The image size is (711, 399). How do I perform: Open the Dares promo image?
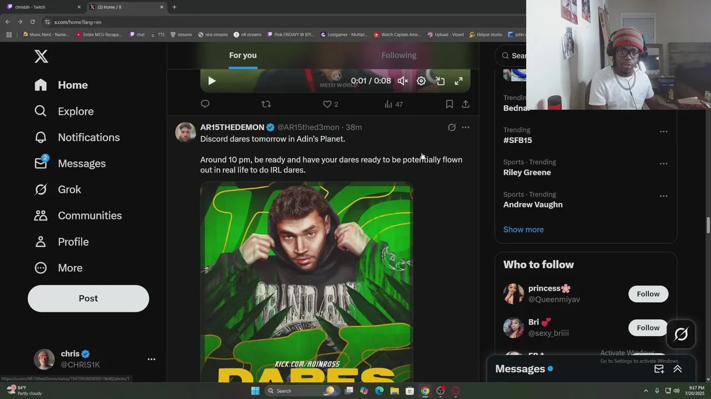pyautogui.click(x=307, y=282)
